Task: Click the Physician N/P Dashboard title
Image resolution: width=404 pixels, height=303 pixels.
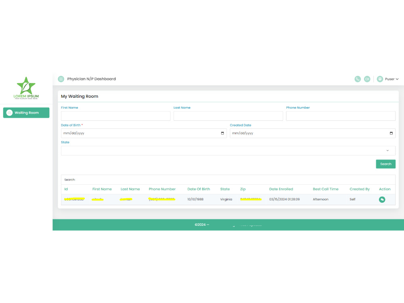Action: click(91, 79)
